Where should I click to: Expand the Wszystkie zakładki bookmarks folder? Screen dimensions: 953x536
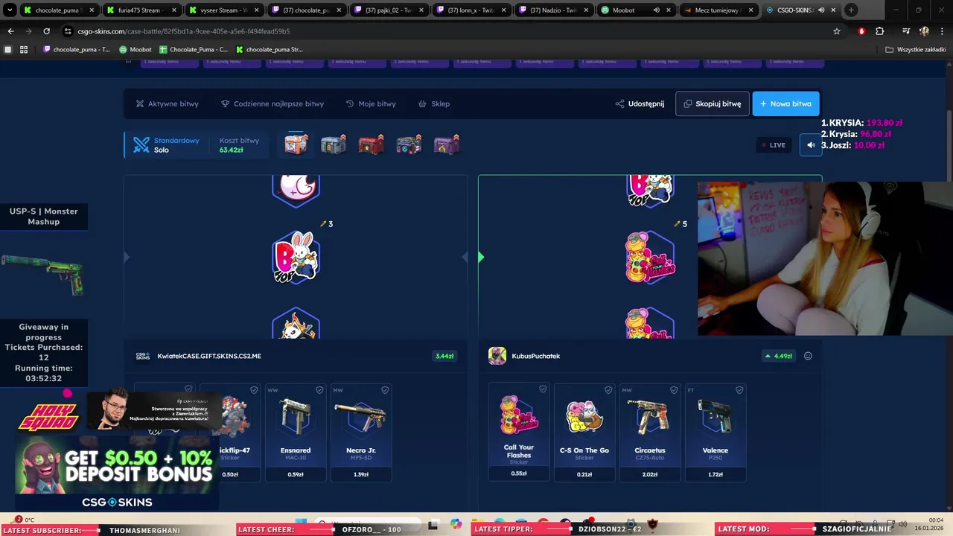pyautogui.click(x=915, y=50)
